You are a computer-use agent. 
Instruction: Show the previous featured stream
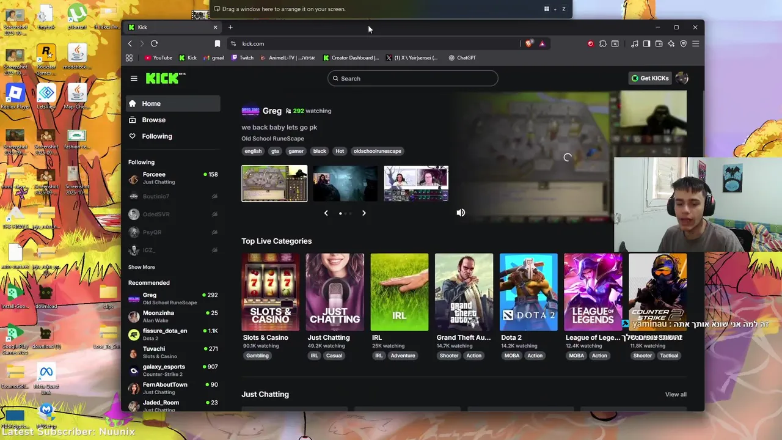coord(326,213)
